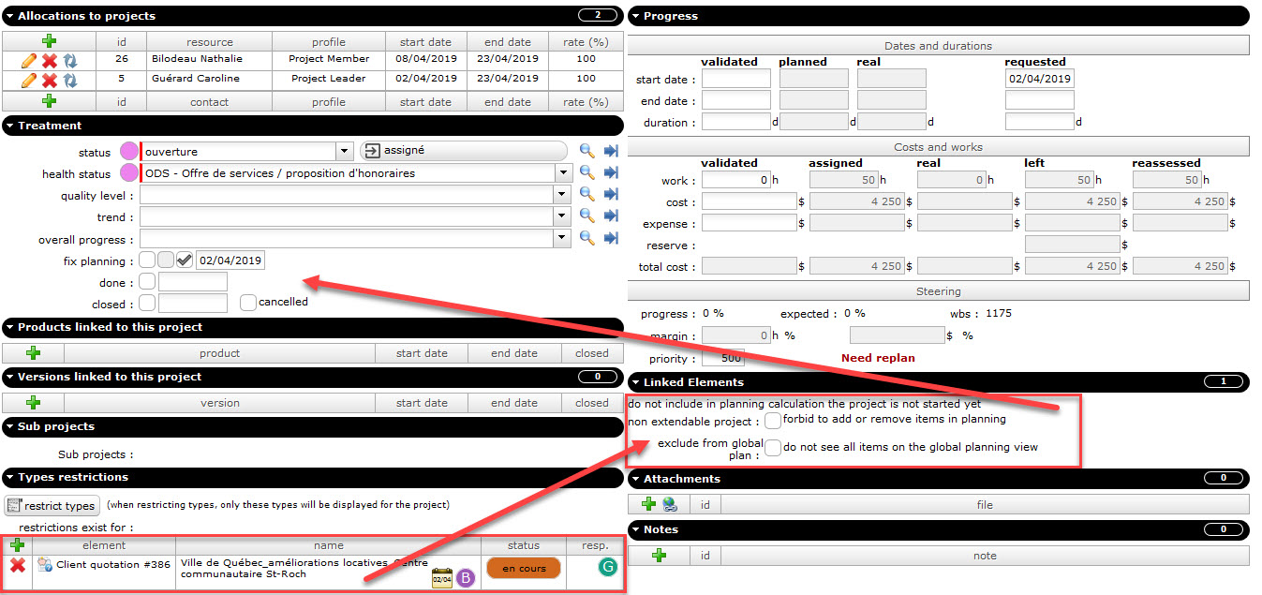Add a contact allocation with green plus
Screen dimensions: 1262x595
point(49,101)
